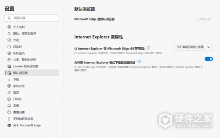Screen dimensions: 220x138
Task: Open 启动时 settings section
Action: (32, 47)
